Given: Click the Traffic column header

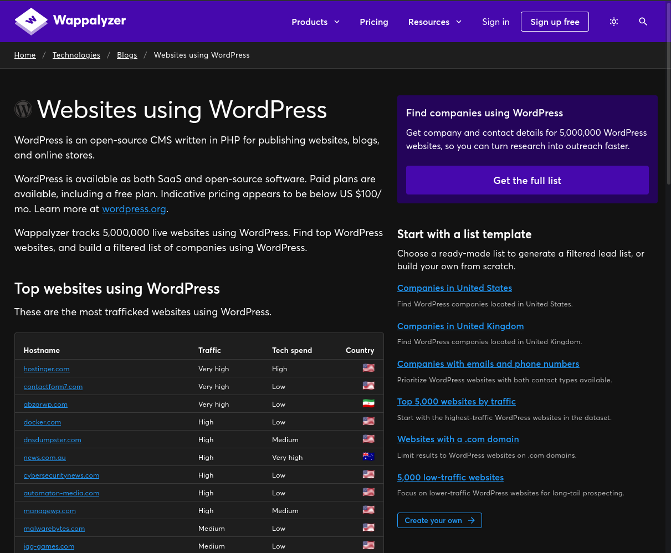Looking at the screenshot, I should coord(209,350).
